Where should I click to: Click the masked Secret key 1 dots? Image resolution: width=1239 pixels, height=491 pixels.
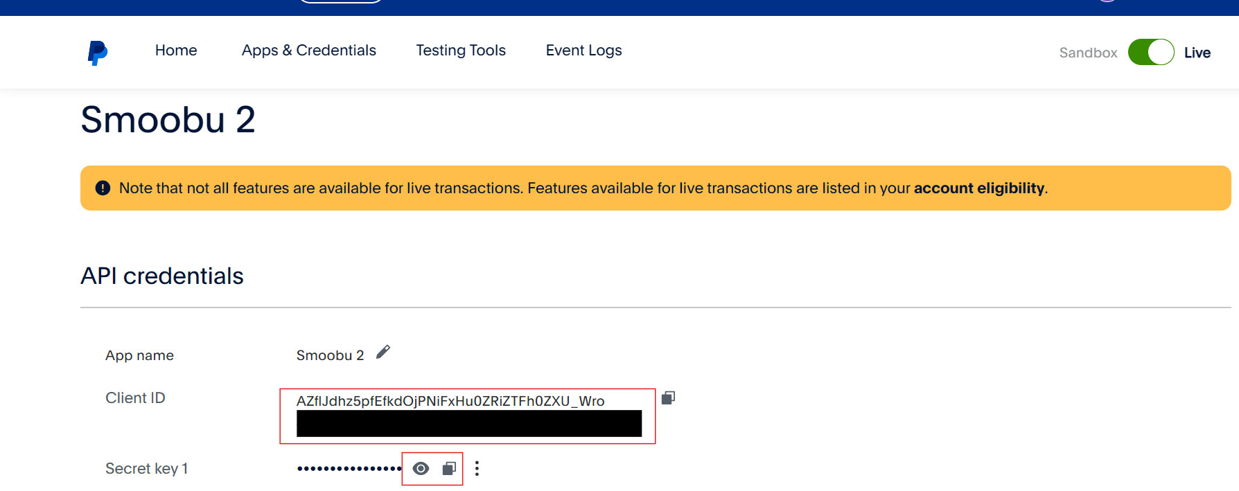349,469
